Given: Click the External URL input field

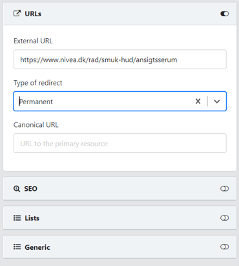Looking at the screenshot, I should 120,60.
